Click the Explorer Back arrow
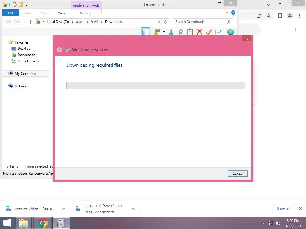This screenshot has height=229, width=306. click(8, 22)
